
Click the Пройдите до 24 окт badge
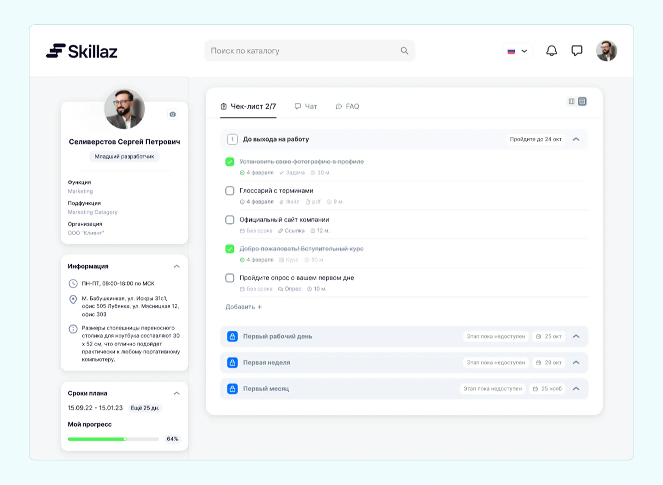click(x=536, y=139)
